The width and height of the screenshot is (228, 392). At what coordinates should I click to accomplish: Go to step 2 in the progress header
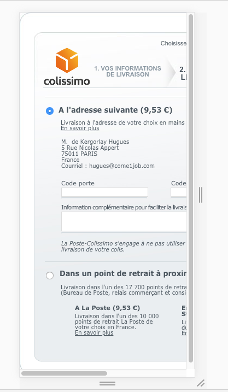[x=183, y=73]
